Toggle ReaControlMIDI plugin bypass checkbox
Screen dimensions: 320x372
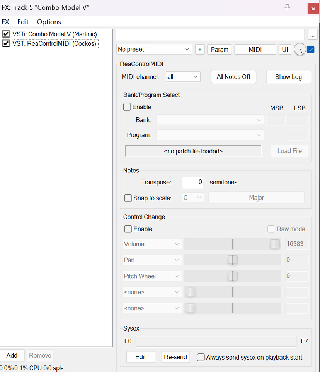[x=6, y=43]
